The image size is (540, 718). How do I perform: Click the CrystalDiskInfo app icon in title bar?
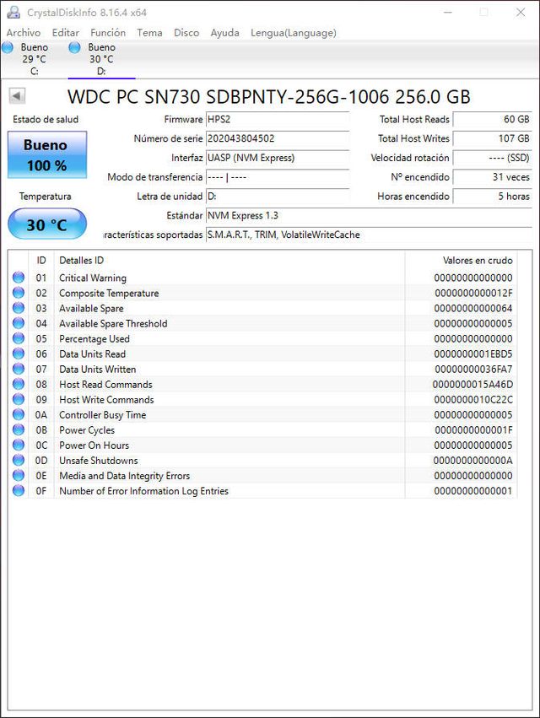(x=13, y=13)
